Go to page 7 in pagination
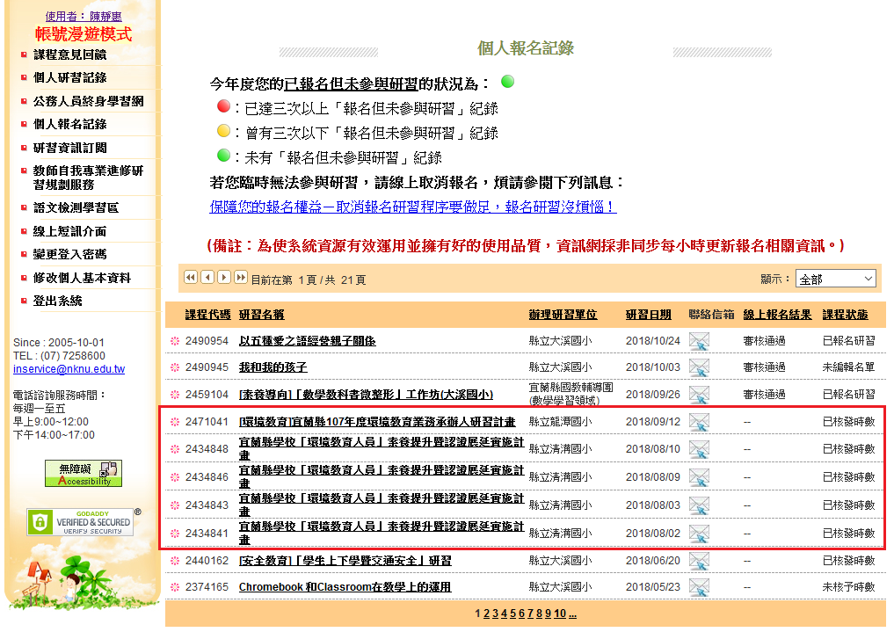The image size is (894, 632). (530, 614)
